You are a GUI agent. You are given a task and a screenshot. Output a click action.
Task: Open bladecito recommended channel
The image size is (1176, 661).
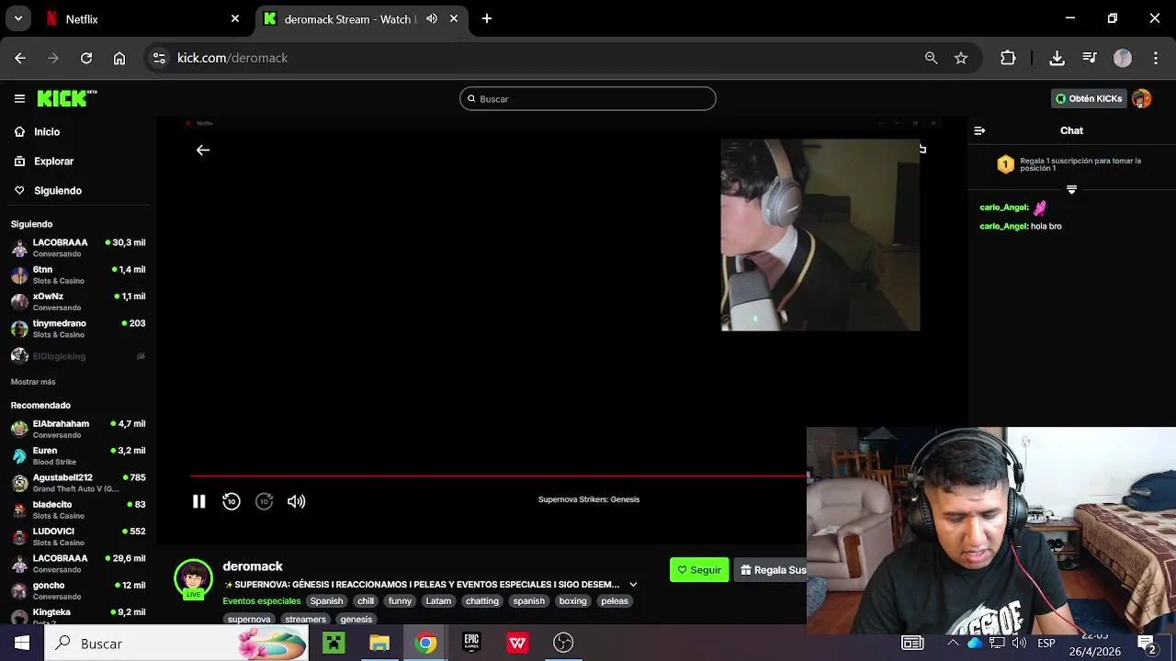point(78,510)
